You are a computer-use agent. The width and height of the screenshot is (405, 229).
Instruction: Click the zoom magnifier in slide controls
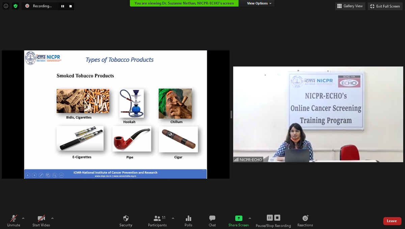(x=55, y=175)
